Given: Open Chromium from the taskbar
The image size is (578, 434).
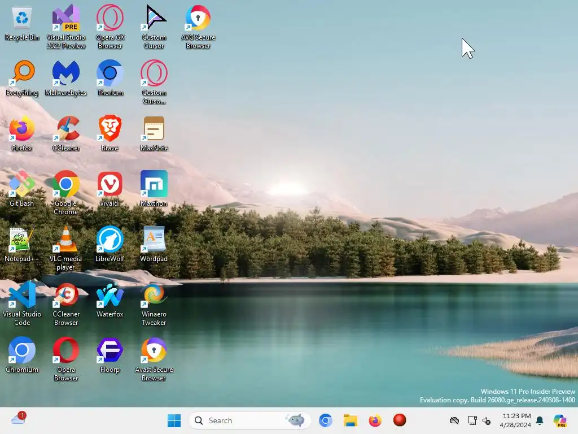Looking at the screenshot, I should (326, 420).
